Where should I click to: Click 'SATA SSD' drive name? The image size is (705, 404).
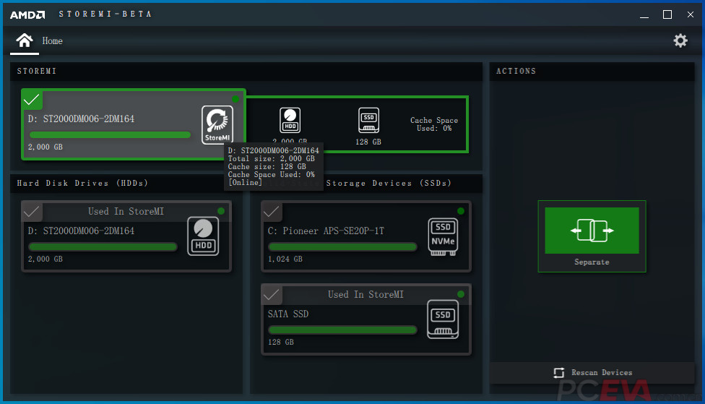tap(288, 314)
